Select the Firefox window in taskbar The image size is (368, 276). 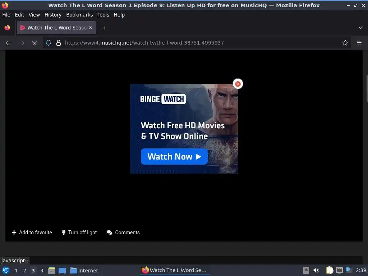pos(175,270)
